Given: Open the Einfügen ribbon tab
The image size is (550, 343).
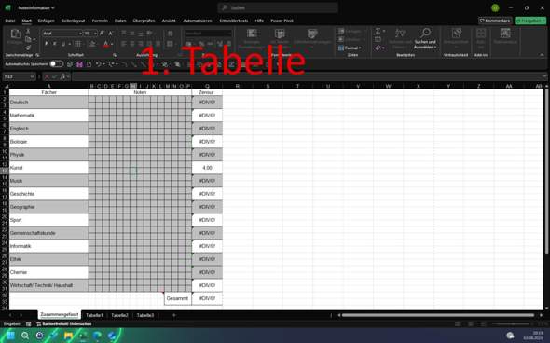Looking at the screenshot, I should click(x=46, y=21).
